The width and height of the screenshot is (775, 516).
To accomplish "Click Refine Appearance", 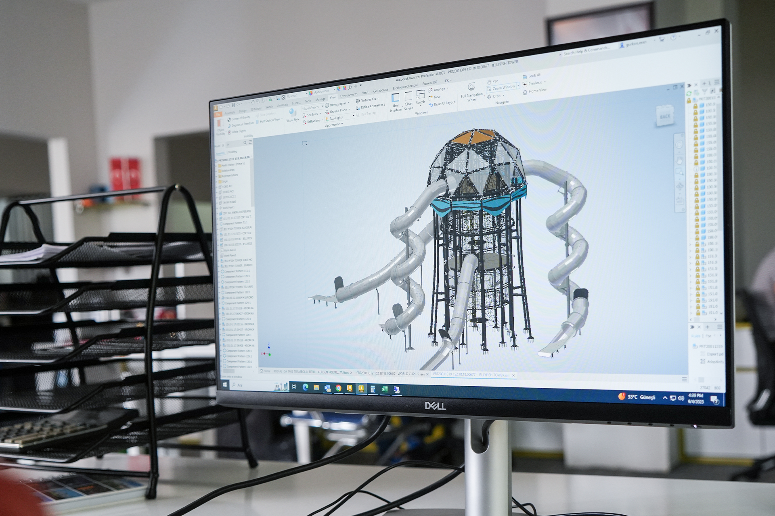I will (370, 106).
